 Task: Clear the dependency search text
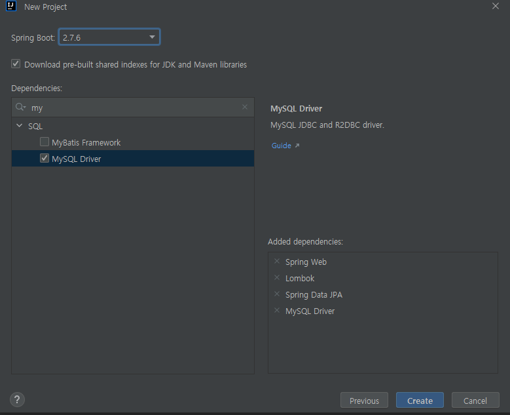click(245, 107)
